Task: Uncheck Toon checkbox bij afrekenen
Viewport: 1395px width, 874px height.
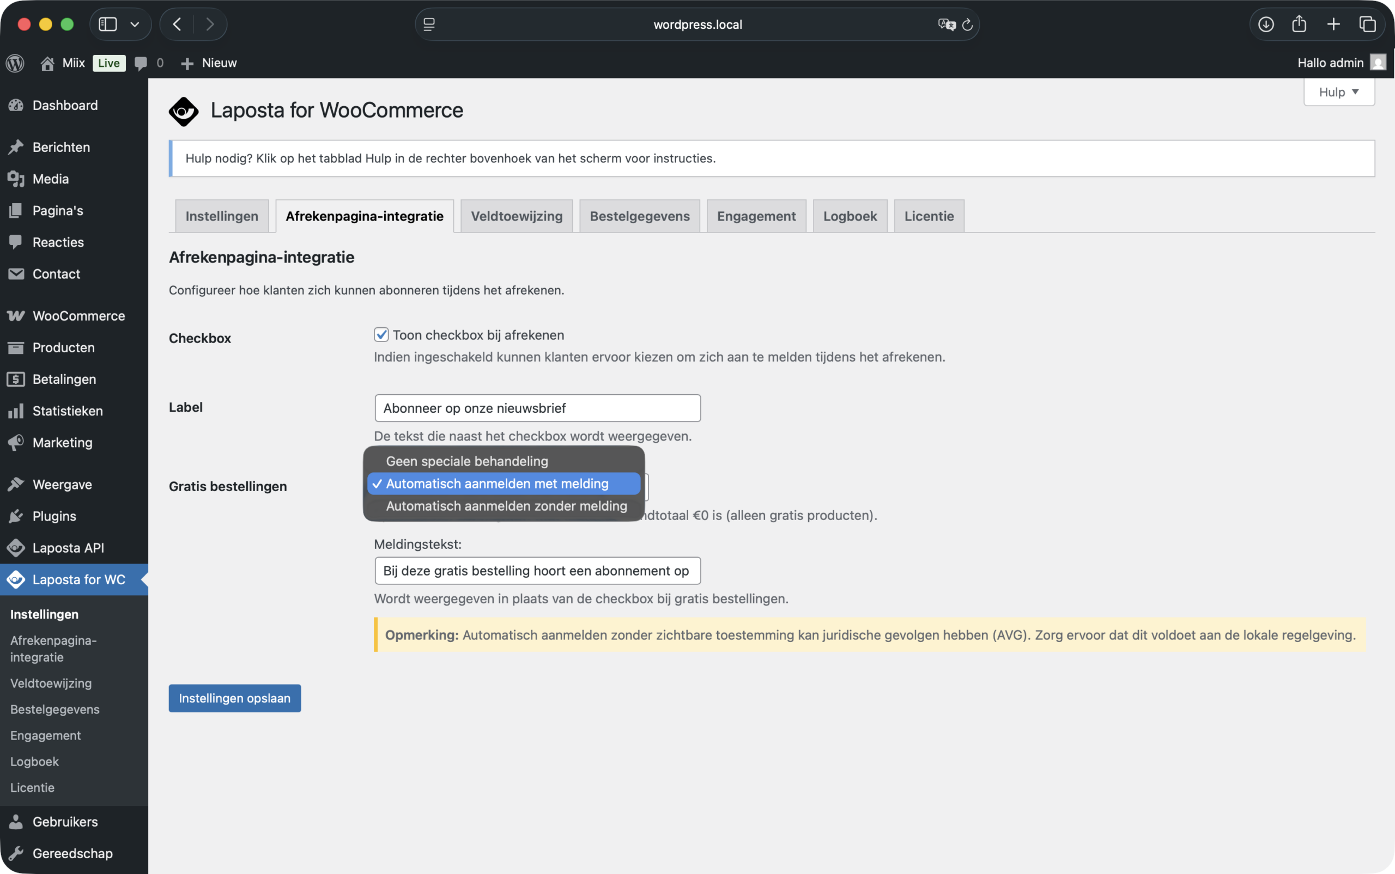Action: tap(381, 334)
